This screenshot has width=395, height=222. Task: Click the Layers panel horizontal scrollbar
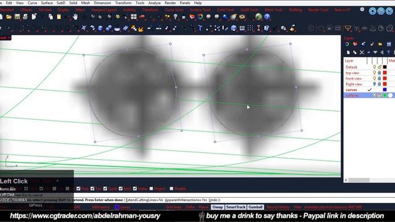point(359,180)
